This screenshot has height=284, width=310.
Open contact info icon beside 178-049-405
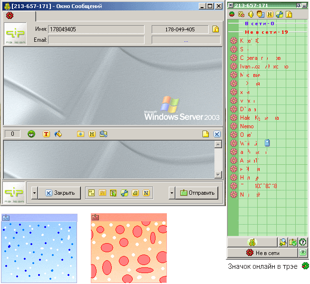tap(215, 29)
